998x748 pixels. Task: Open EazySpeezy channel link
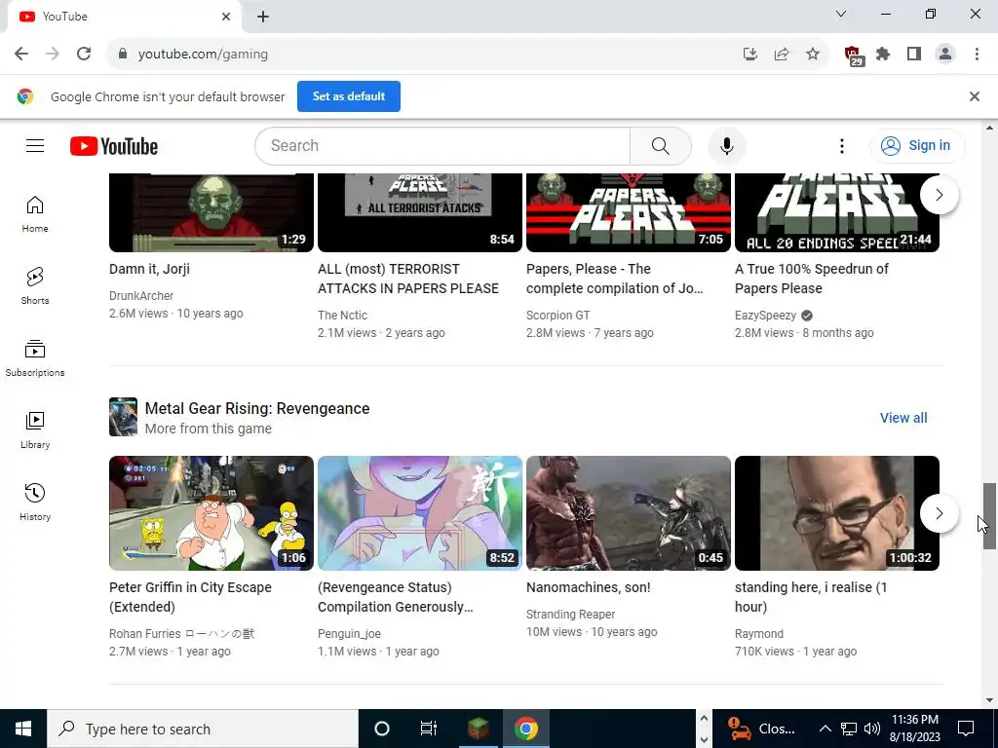(x=766, y=316)
